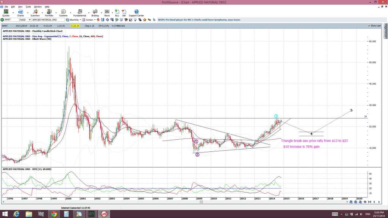Click the chart scroll-left triangle button
This screenshot has height=218, width=388.
point(374,202)
